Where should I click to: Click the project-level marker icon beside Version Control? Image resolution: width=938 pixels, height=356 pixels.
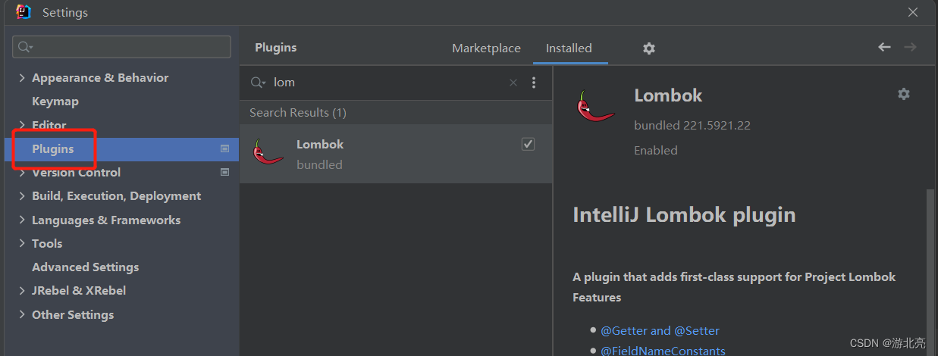(224, 173)
